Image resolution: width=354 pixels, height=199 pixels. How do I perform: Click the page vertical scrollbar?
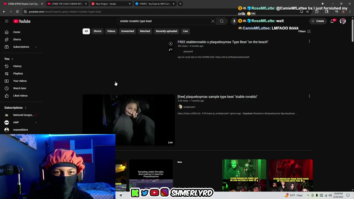(352, 30)
